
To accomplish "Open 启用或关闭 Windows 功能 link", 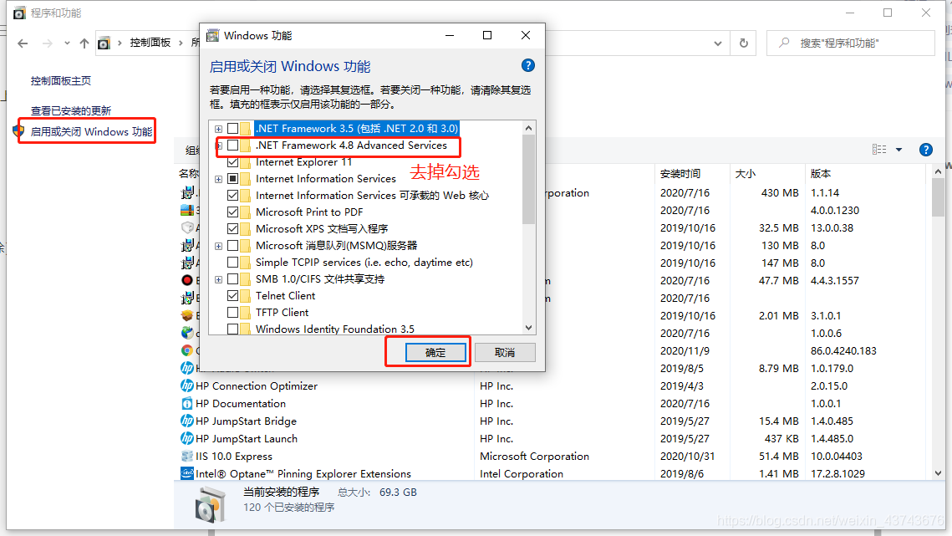I will click(x=92, y=131).
